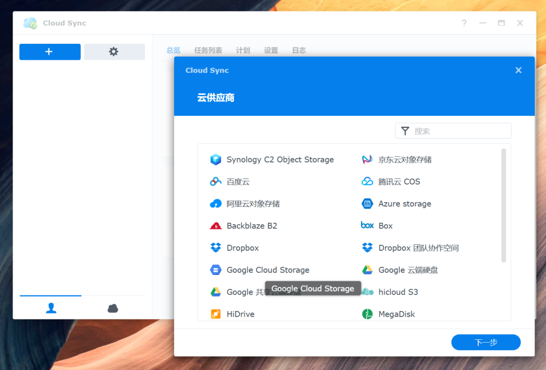Open the 任务列表 tab
The image size is (546, 370).
[208, 51]
